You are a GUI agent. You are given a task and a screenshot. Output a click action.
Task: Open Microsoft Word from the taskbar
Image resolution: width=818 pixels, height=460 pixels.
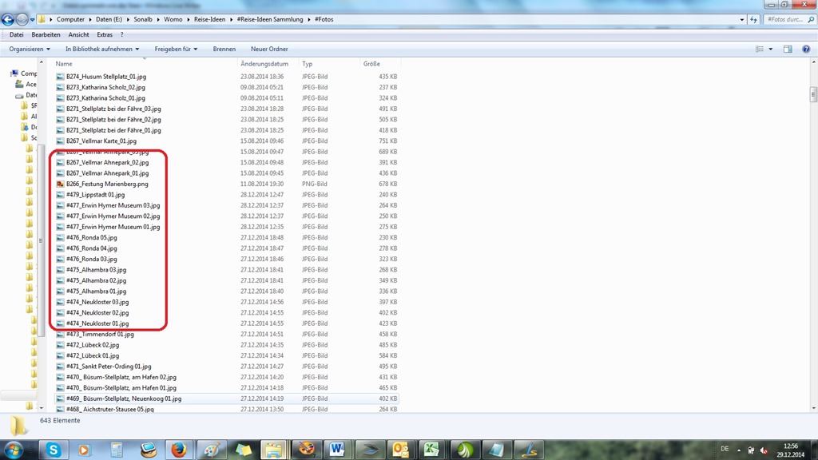pos(336,450)
